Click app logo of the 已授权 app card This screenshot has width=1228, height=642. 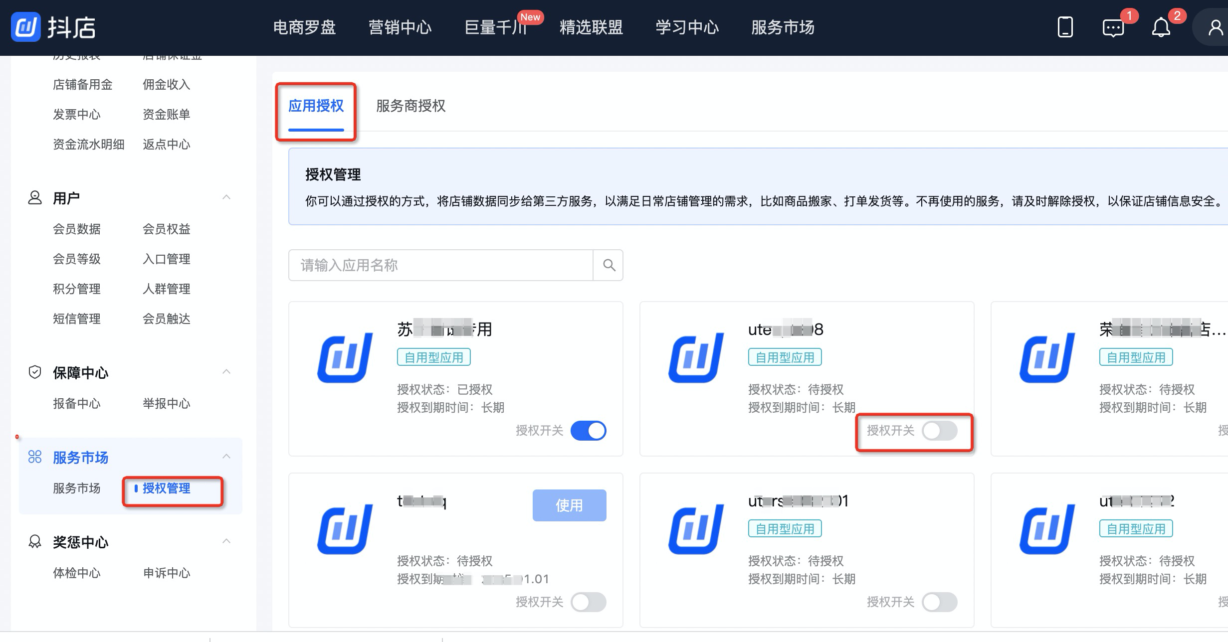click(345, 358)
